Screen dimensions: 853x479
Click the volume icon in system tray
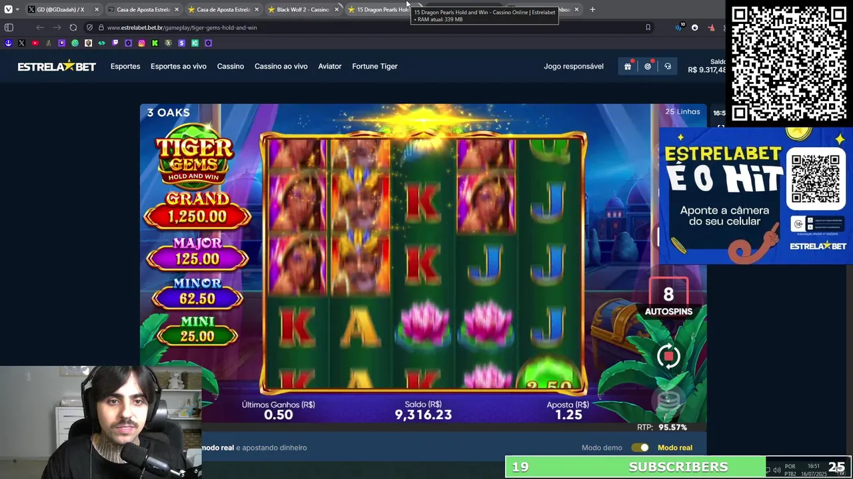[777, 470]
